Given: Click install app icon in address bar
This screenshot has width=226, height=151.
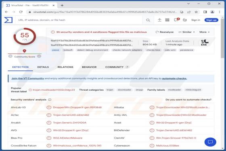Looking at the screenshot, I should (x=182, y=12).
